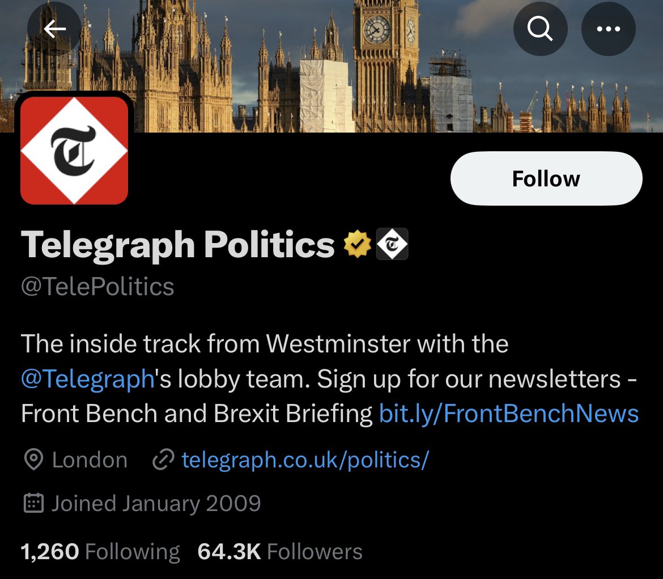
Task: Click the Telegraph affiliate badge beside name
Action: (x=392, y=245)
